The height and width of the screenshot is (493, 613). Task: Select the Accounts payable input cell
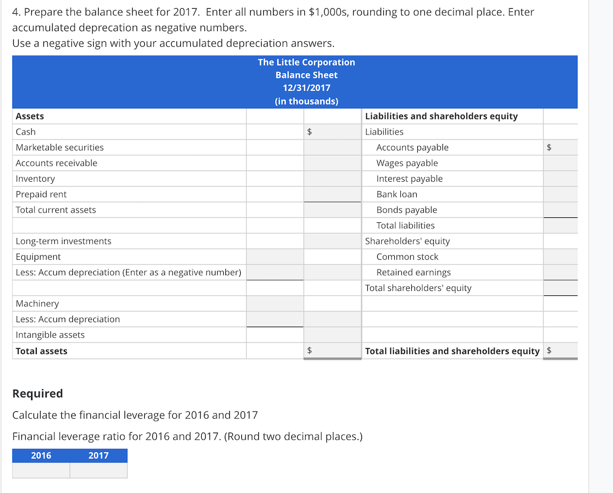560,147
